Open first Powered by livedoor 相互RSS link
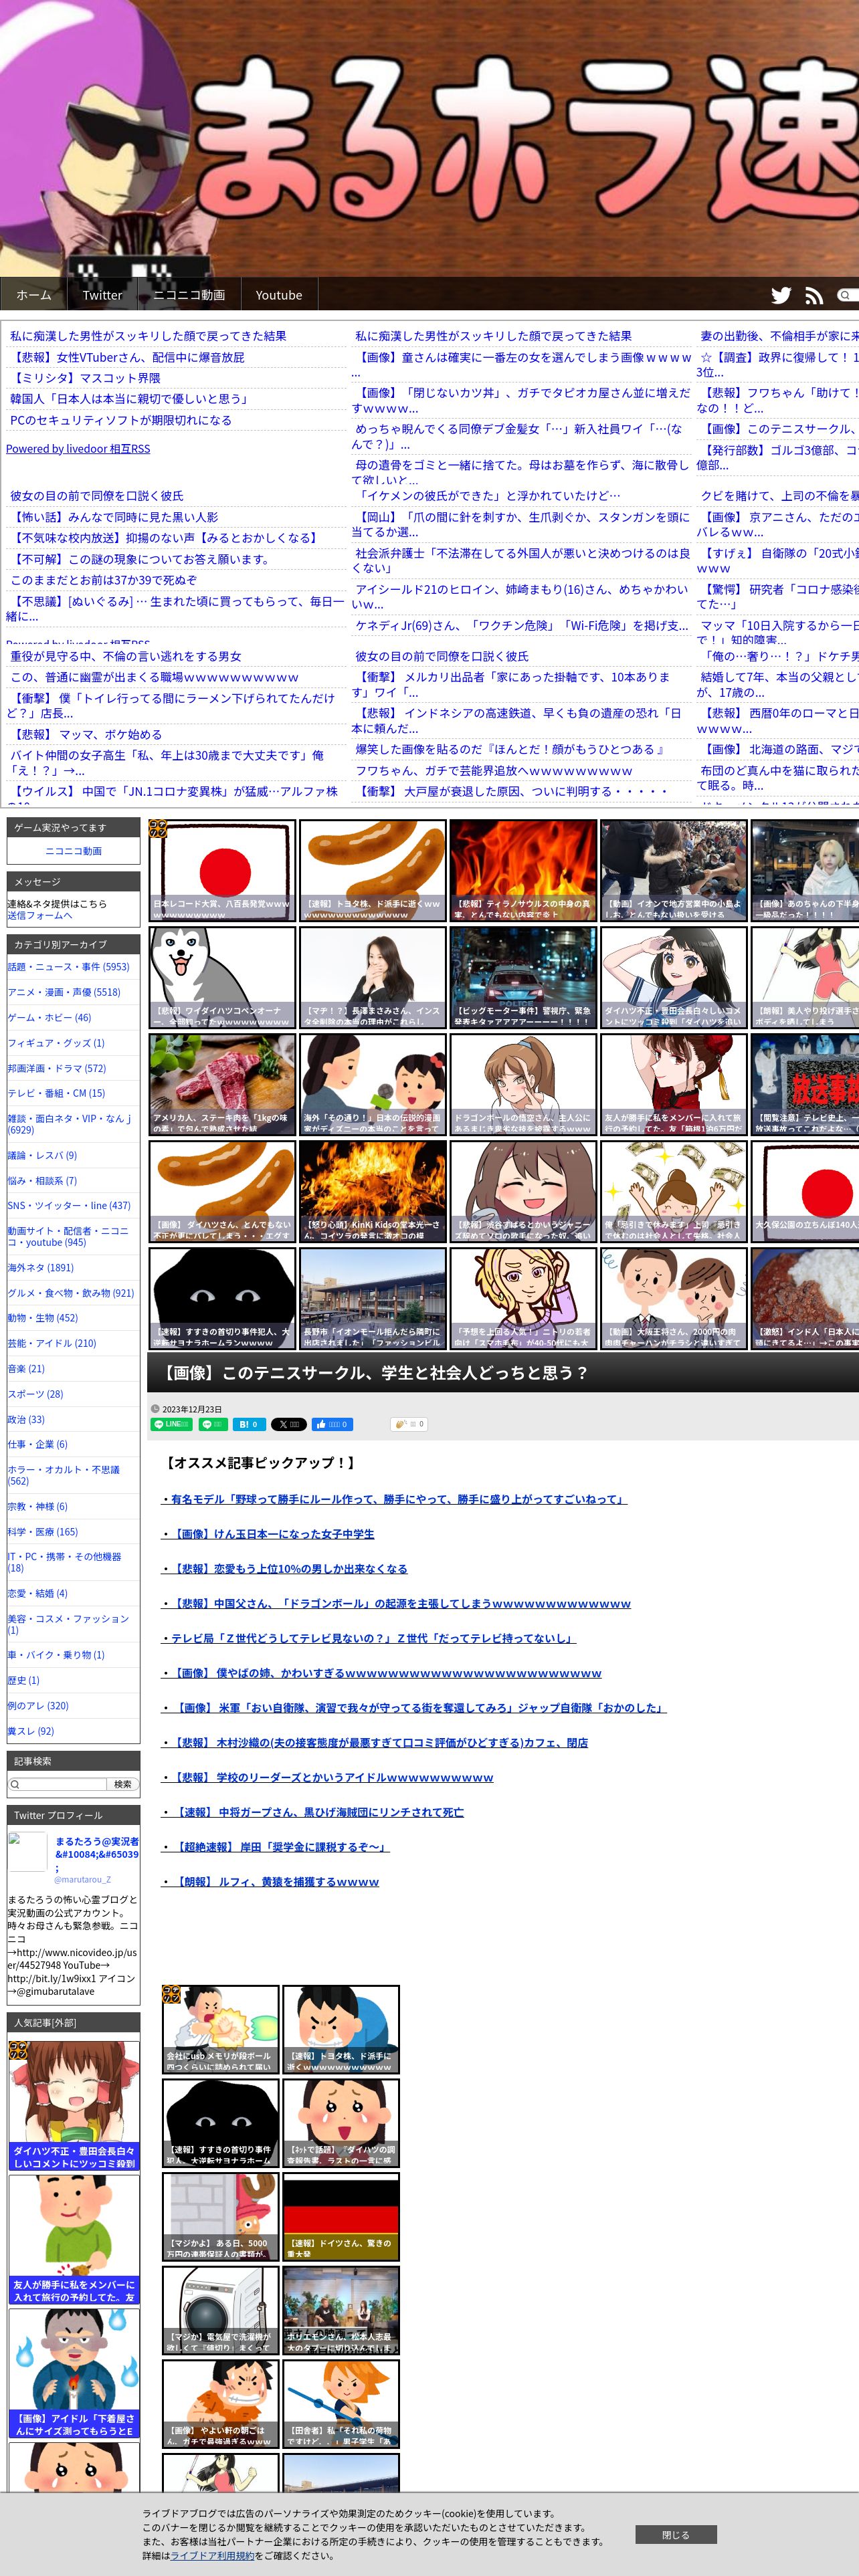Screen dimensions: 859x2576 point(78,449)
